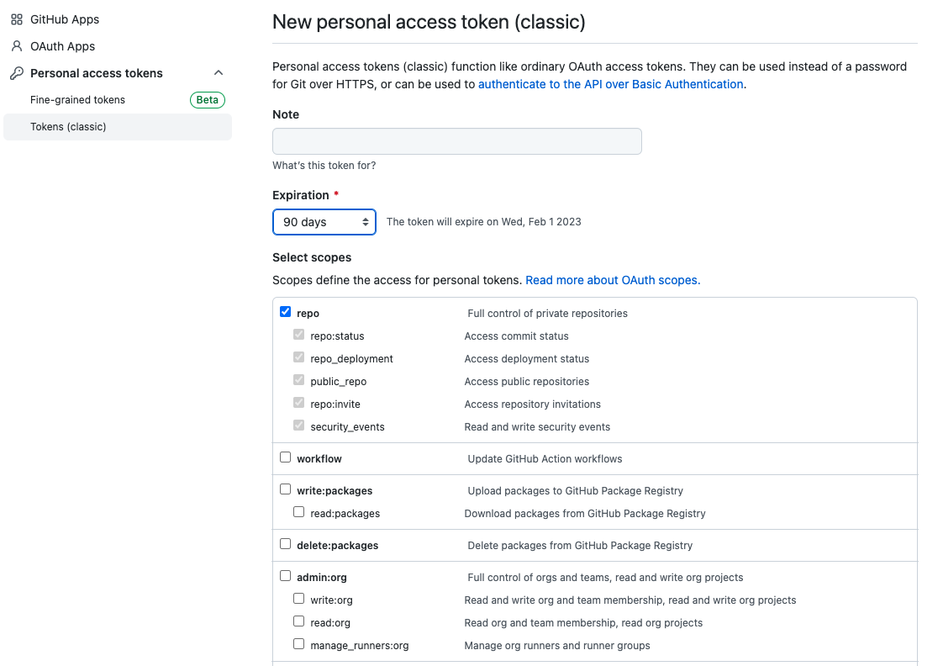Enable manage_runners:org checkbox

click(299, 644)
